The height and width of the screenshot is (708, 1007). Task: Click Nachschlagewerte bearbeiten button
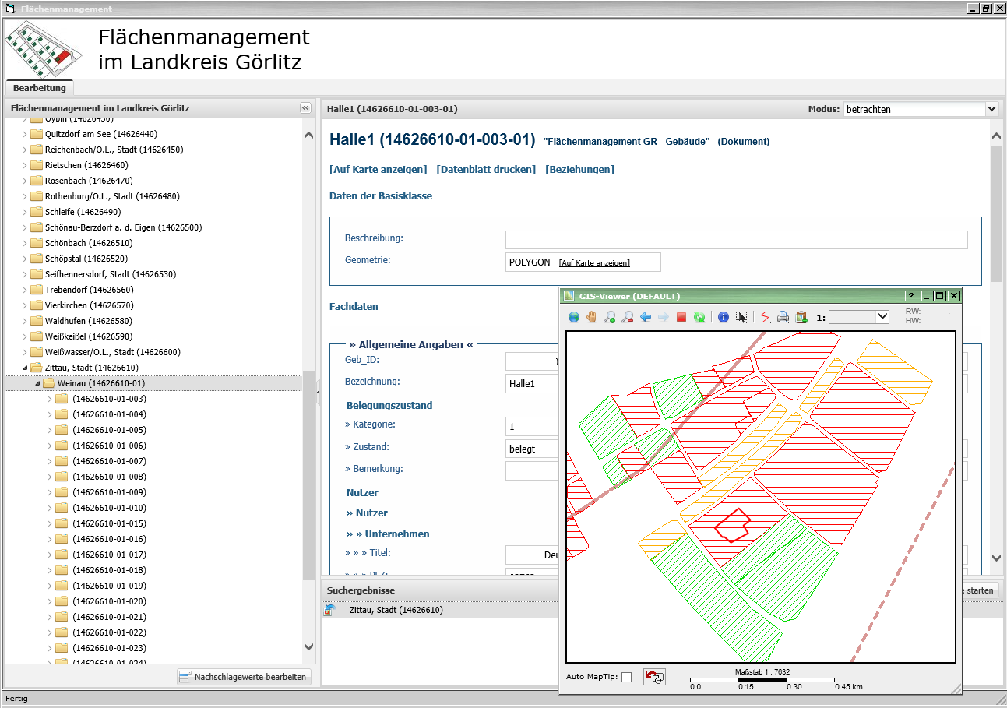[244, 677]
